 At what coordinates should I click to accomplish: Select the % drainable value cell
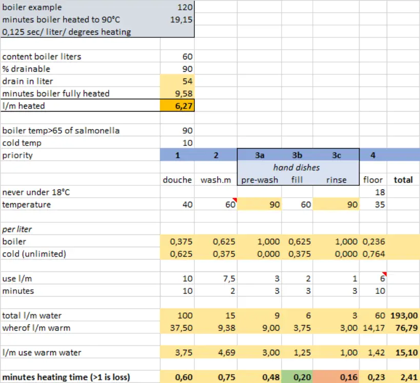(177, 69)
